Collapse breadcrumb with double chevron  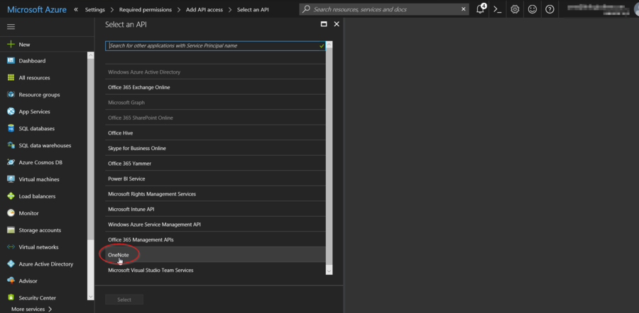point(76,10)
